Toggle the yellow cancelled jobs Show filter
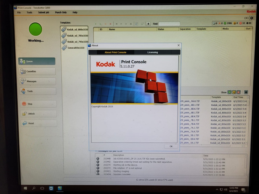 234,92
